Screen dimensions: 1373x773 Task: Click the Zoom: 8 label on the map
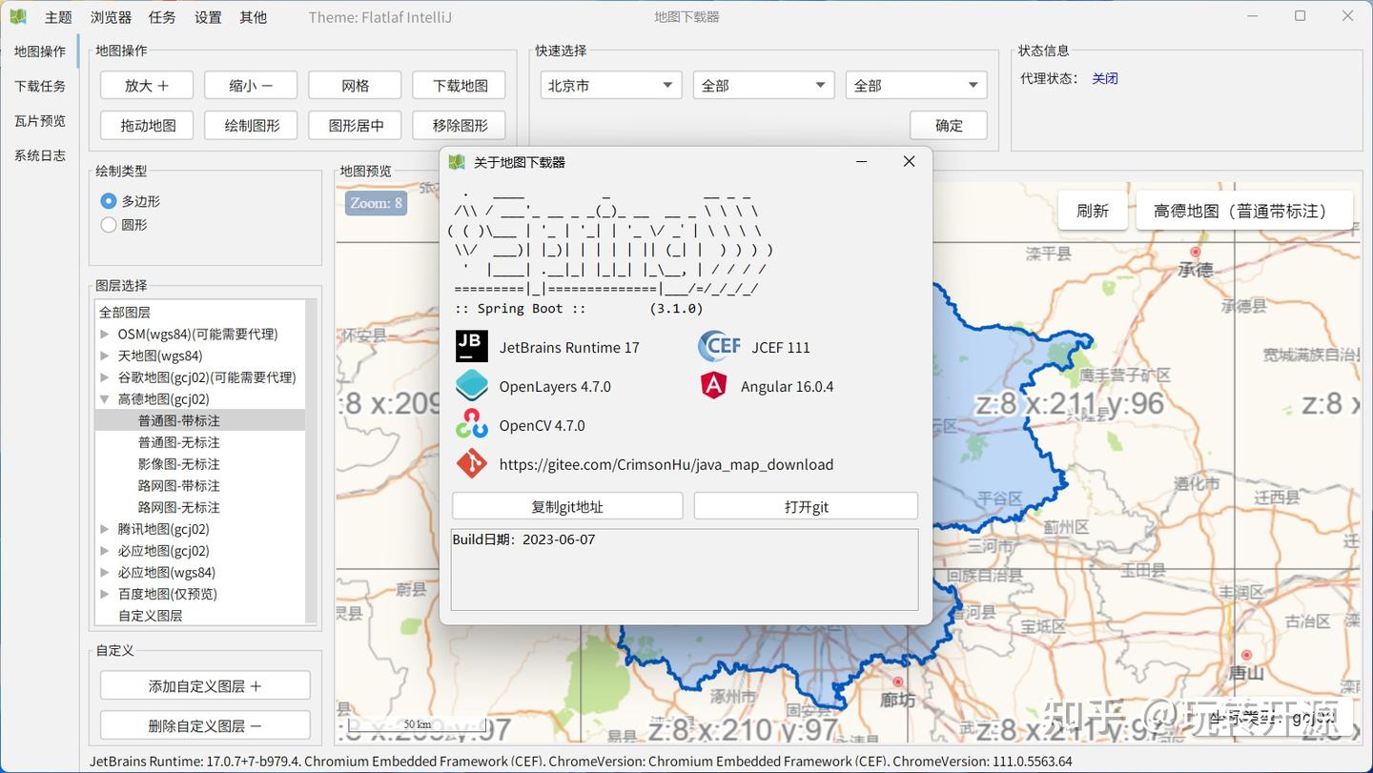click(376, 202)
